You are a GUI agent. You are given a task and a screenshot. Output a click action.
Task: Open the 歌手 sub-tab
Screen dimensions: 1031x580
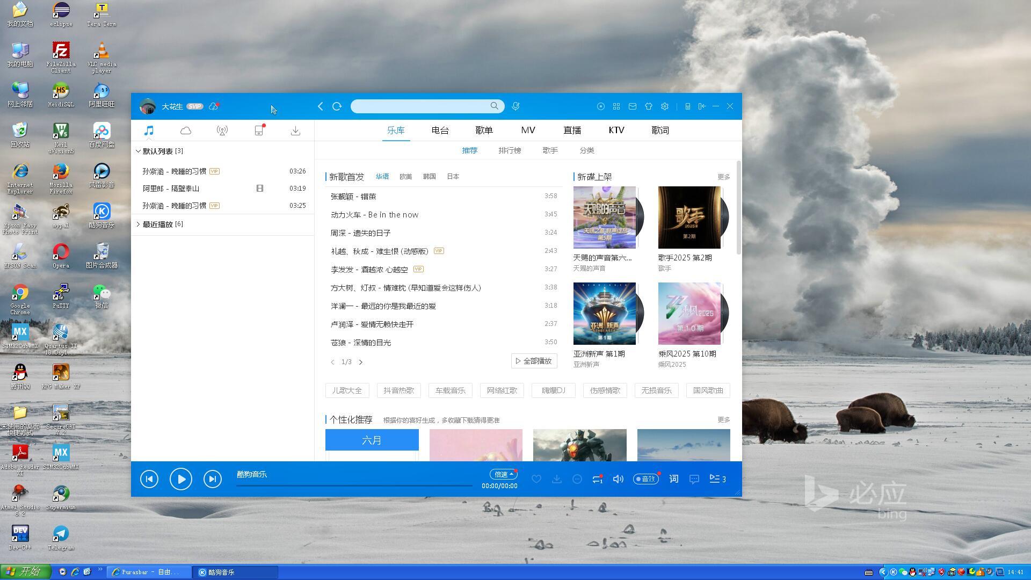[x=550, y=150]
